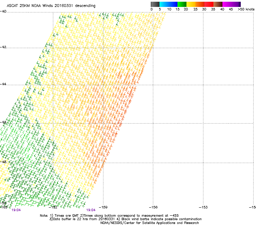Click the chart title 'ASCAT 25KM NOAA Winds 20160331 descending'

51,6
